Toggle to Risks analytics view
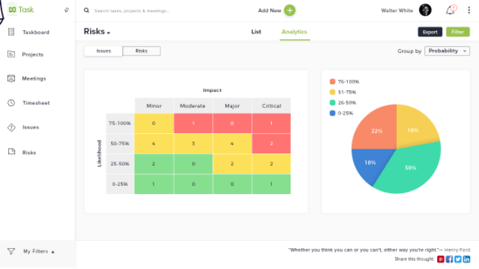The height and width of the screenshot is (269, 479). [x=141, y=51]
